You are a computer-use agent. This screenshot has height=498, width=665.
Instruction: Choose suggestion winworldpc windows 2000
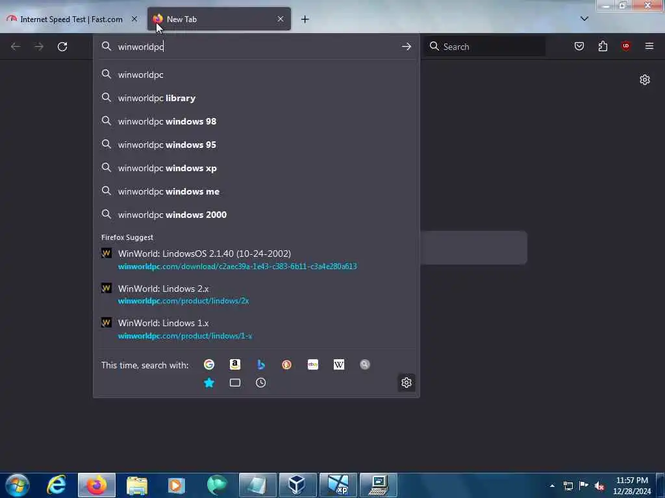pyautogui.click(x=257, y=215)
